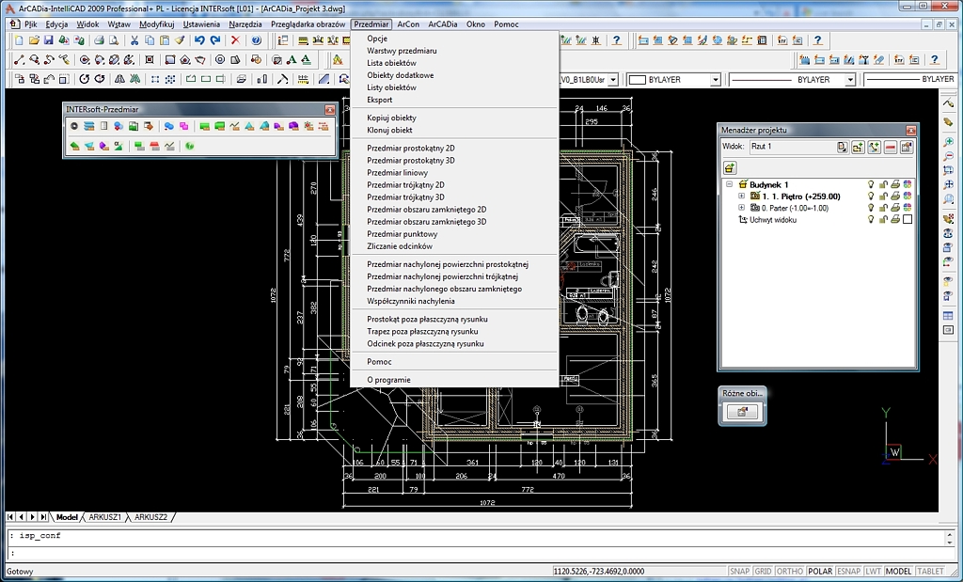Click the color palette icon for Budynek 1
The image size is (963, 582).
point(908,185)
